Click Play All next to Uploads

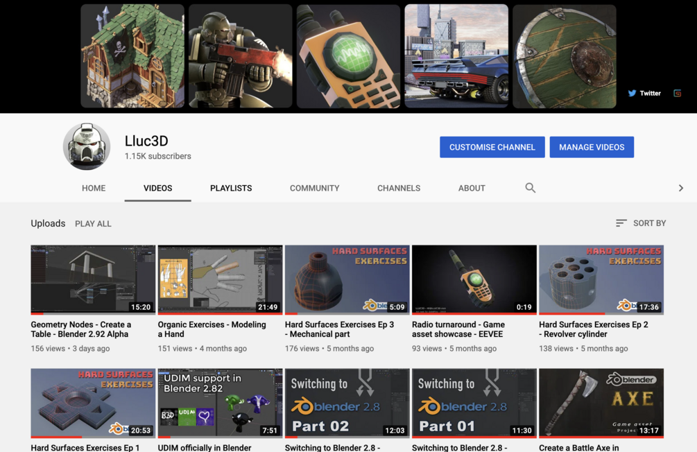pos(93,223)
